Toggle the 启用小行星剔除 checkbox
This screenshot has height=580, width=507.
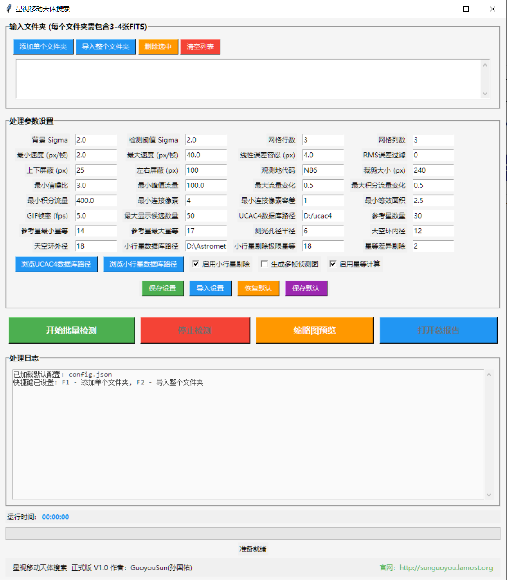(196, 264)
